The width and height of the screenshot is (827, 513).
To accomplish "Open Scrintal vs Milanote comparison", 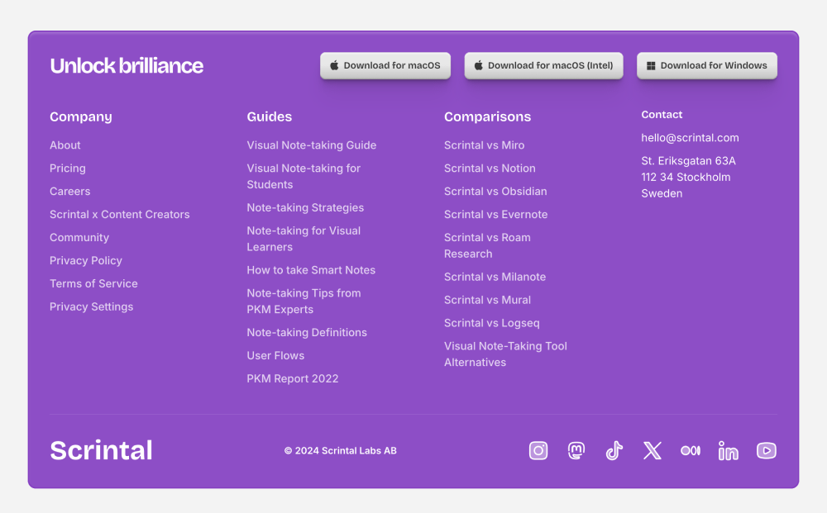I will 495,277.
